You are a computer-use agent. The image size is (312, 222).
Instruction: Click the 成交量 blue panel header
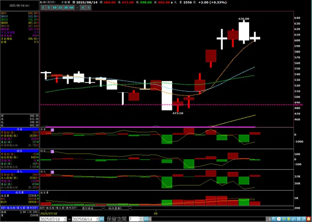19,193
